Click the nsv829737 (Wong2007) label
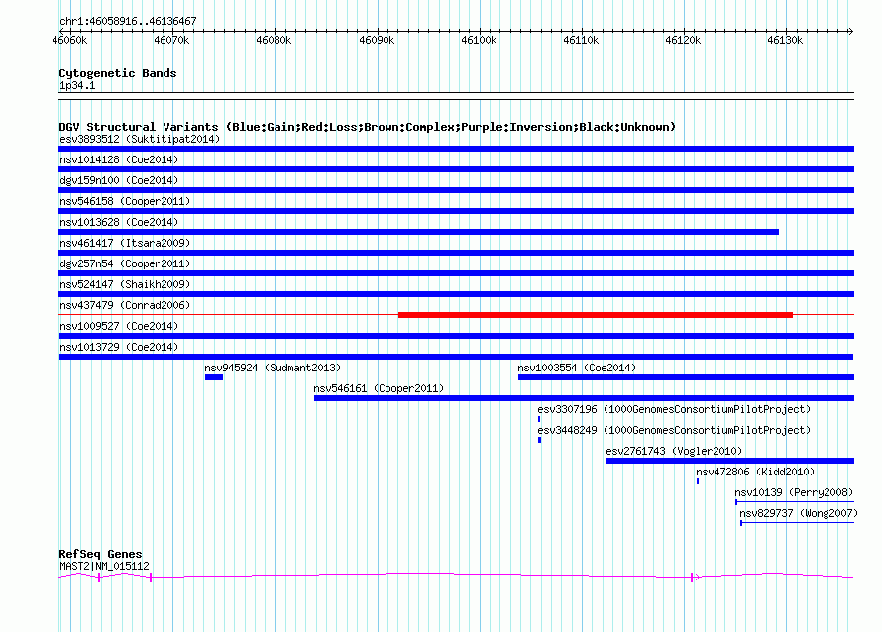Viewport: 882px width, 632px height. [x=796, y=513]
